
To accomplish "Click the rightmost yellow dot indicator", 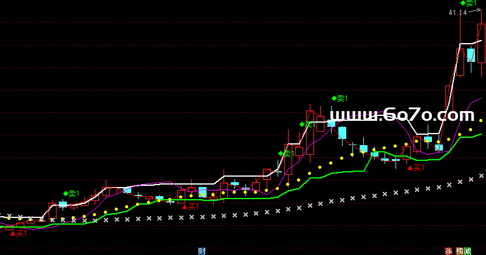I will pos(481,120).
